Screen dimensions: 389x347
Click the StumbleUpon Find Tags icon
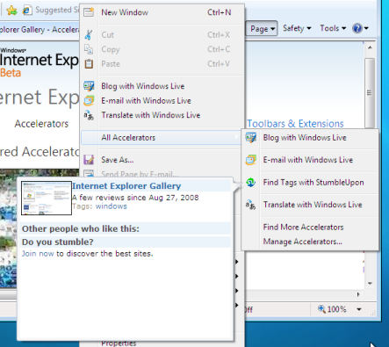tap(251, 183)
